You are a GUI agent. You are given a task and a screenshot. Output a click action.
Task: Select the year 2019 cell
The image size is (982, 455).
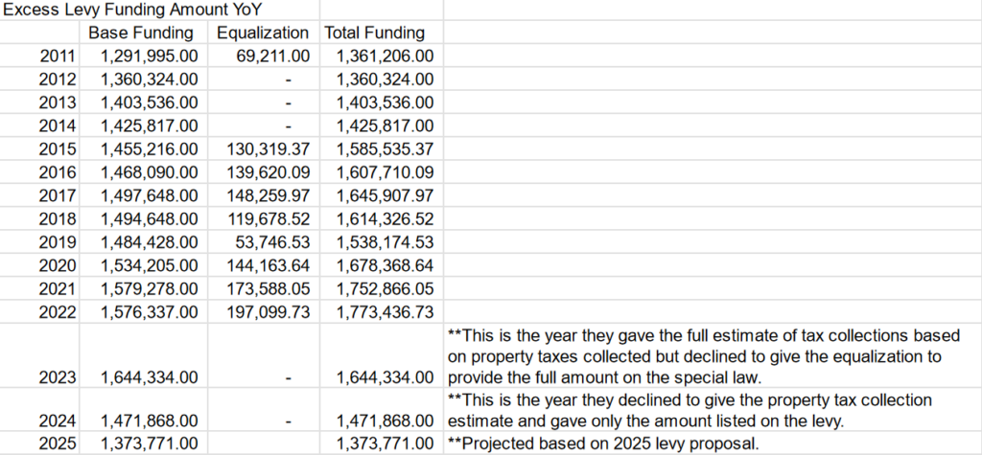(58, 243)
